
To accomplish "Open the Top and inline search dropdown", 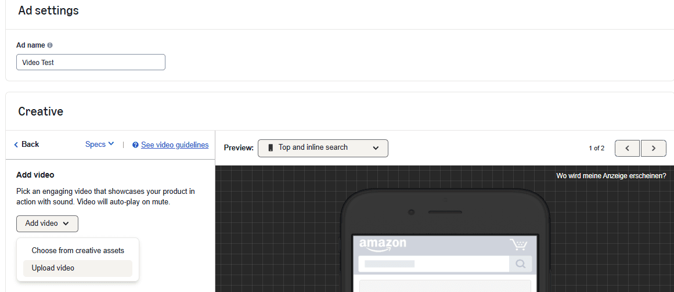I will click(x=323, y=148).
